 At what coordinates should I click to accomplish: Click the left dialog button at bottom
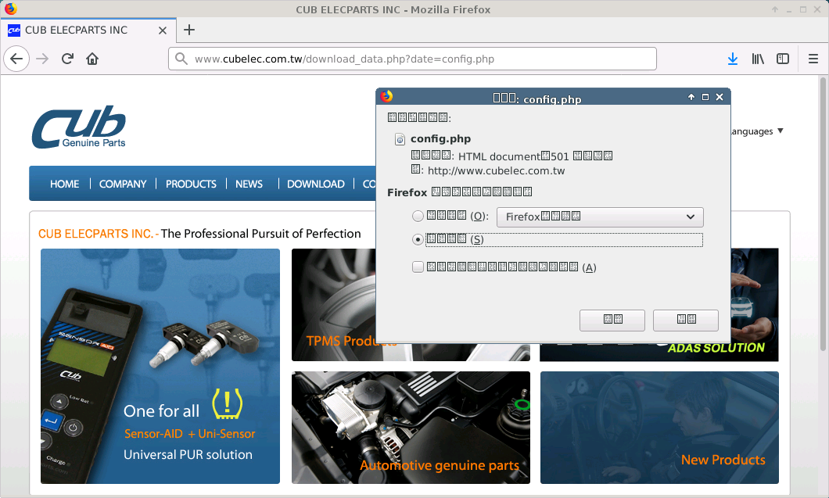pos(612,320)
